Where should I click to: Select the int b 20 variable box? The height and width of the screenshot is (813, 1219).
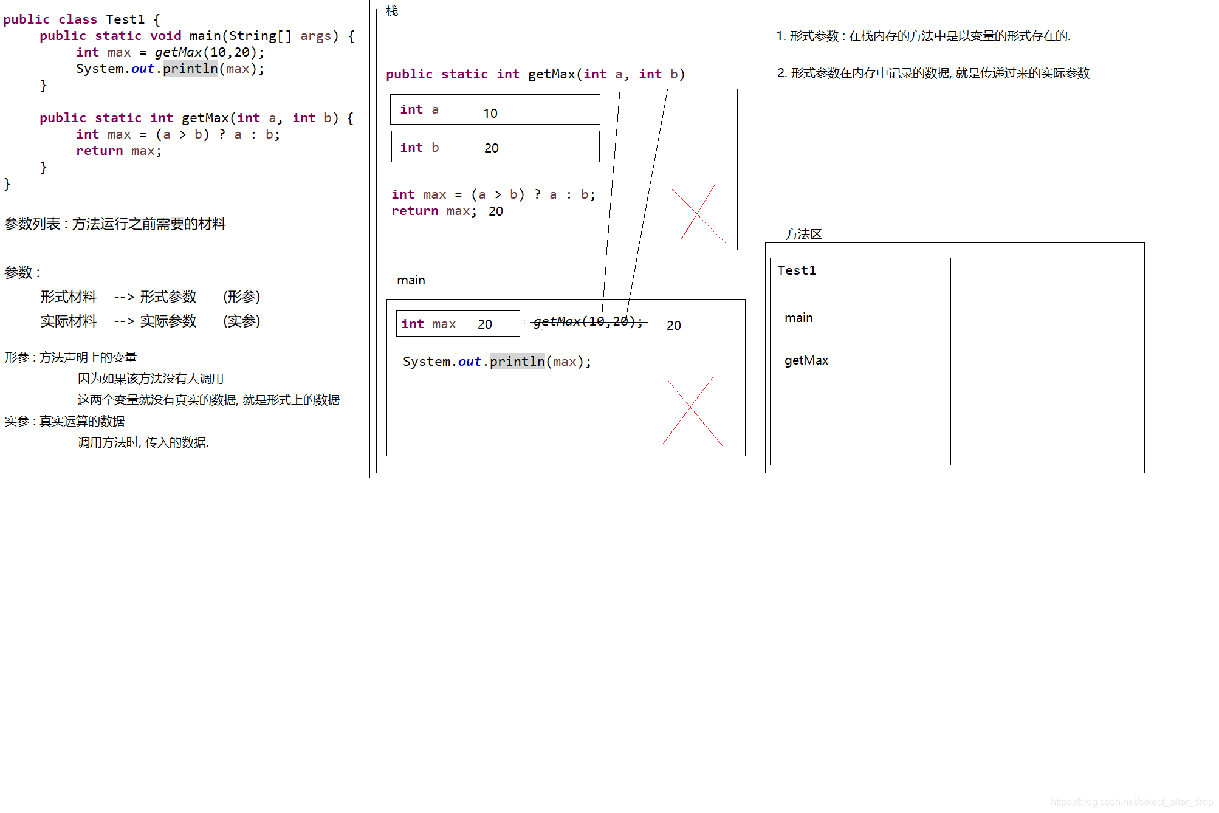pyautogui.click(x=494, y=146)
